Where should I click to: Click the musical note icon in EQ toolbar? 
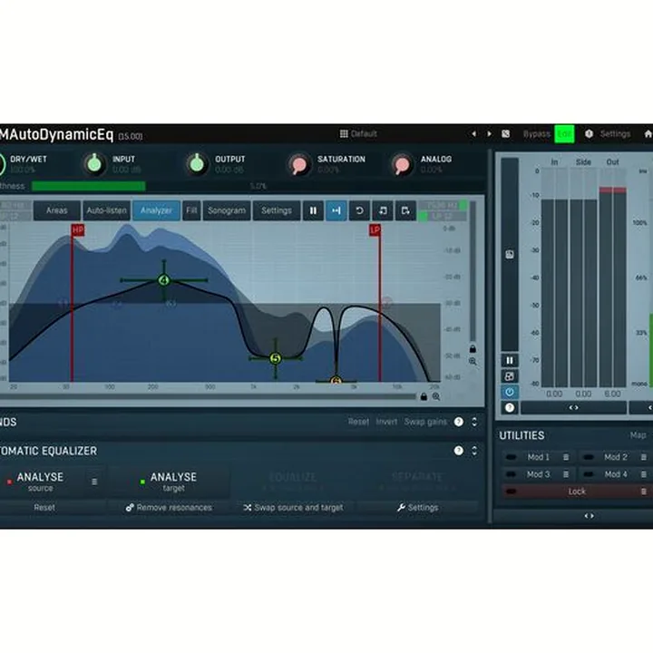[x=383, y=210]
